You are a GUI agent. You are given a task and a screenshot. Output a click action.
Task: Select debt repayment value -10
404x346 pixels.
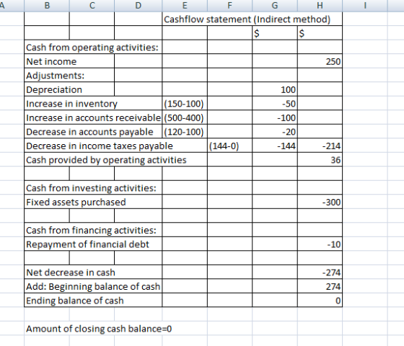click(x=320, y=244)
